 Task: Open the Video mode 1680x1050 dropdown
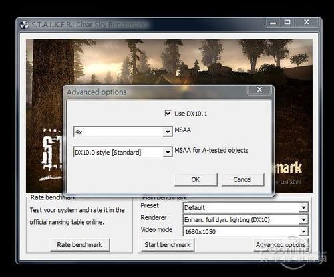(303, 232)
